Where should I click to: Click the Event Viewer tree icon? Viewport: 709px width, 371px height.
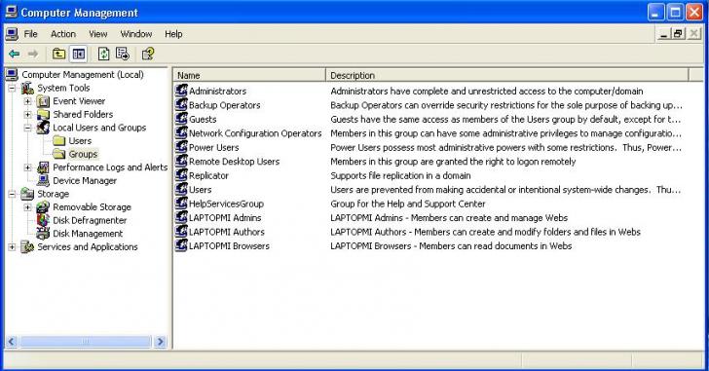43,101
